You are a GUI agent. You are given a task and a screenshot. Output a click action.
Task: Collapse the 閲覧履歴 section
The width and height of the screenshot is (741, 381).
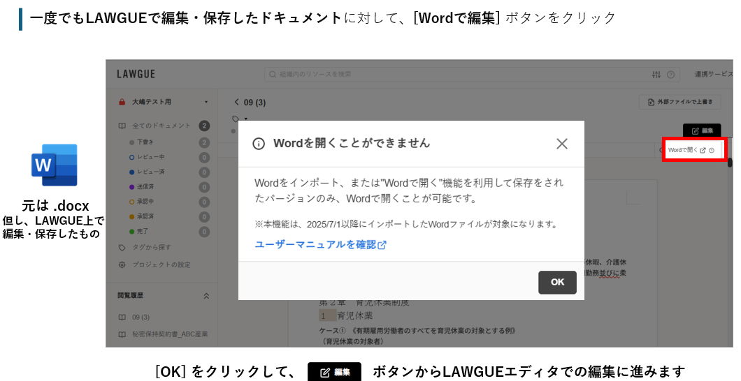206,296
